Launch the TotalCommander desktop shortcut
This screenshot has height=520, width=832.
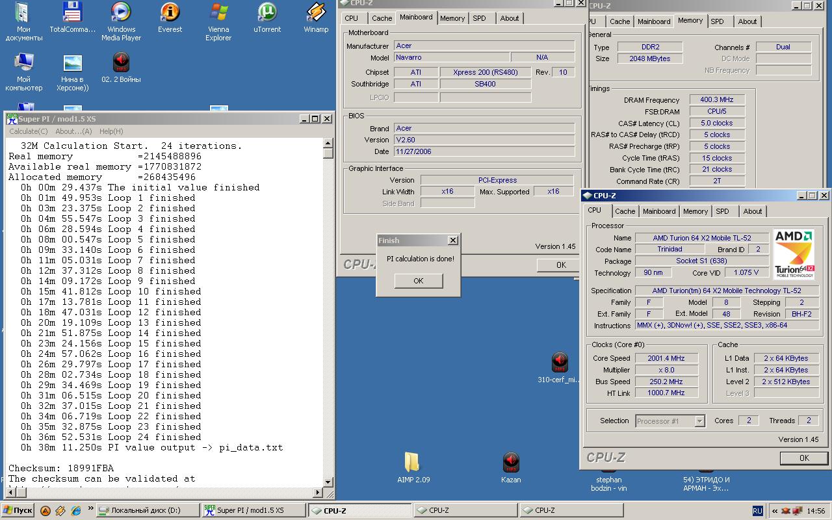72,18
